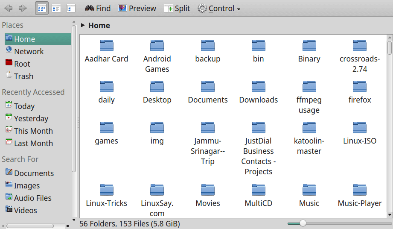Click the file view vertical scrollbar
The width and height of the screenshot is (393, 229).
click(x=389, y=47)
